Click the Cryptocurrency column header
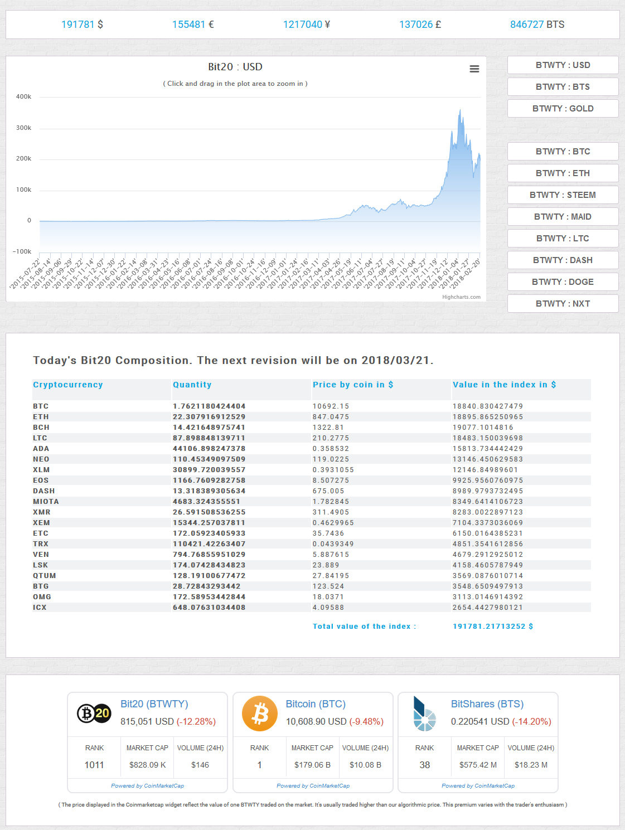Image resolution: width=625 pixels, height=830 pixels. (68, 385)
